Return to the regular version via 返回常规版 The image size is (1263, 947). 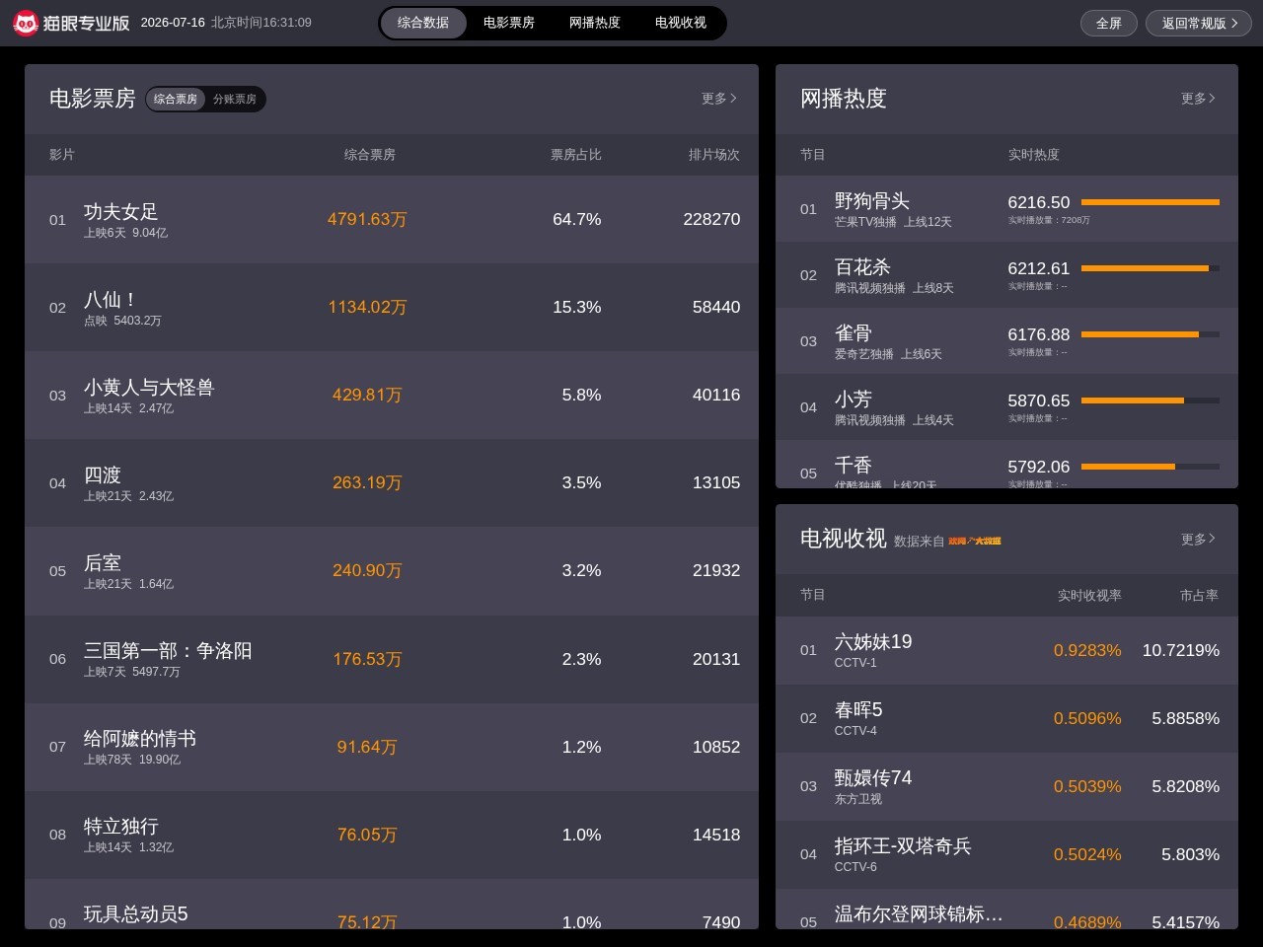(x=1199, y=23)
